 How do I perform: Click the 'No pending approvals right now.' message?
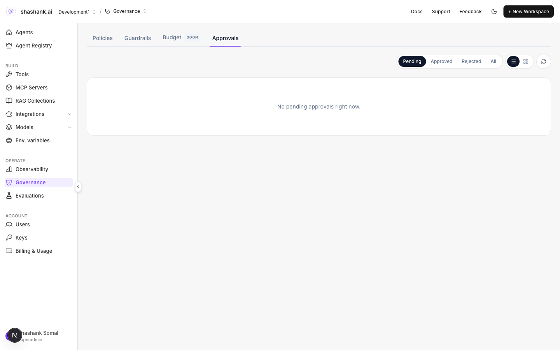(319, 107)
